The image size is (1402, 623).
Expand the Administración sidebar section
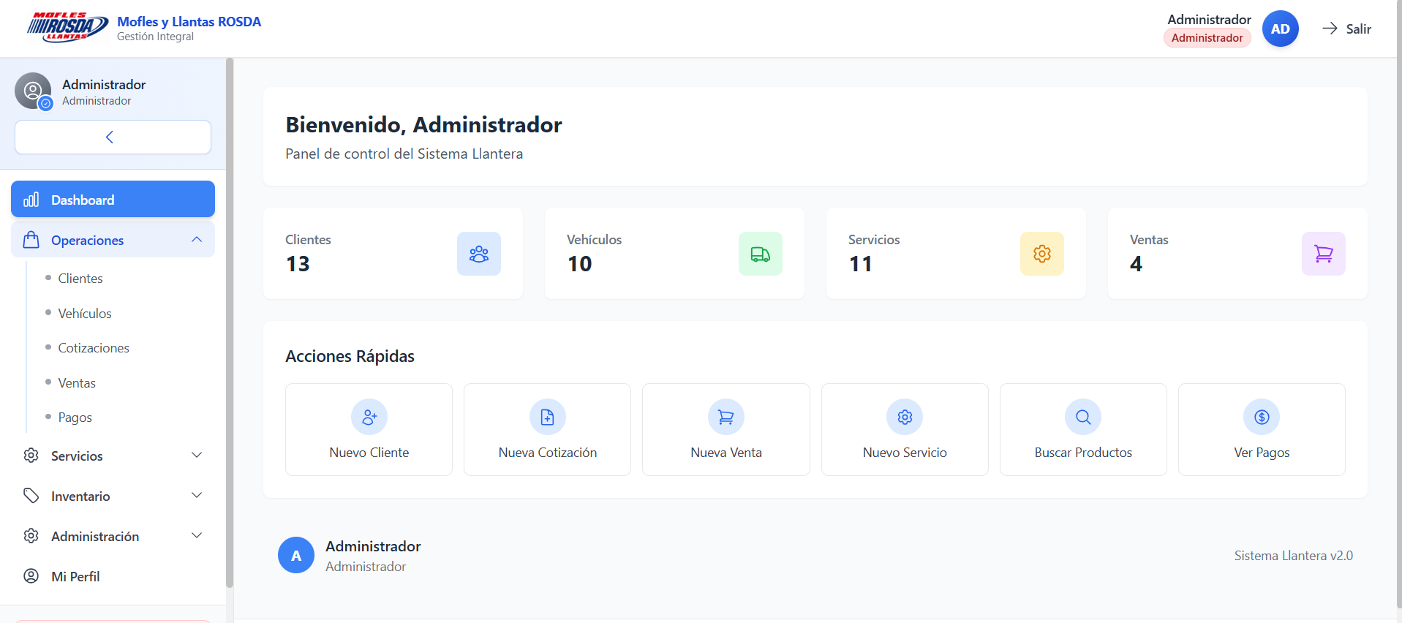coord(113,536)
